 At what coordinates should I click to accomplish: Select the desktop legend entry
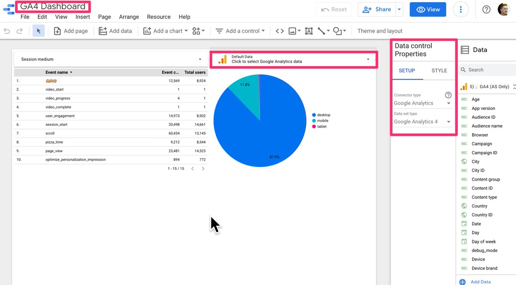coord(321,115)
